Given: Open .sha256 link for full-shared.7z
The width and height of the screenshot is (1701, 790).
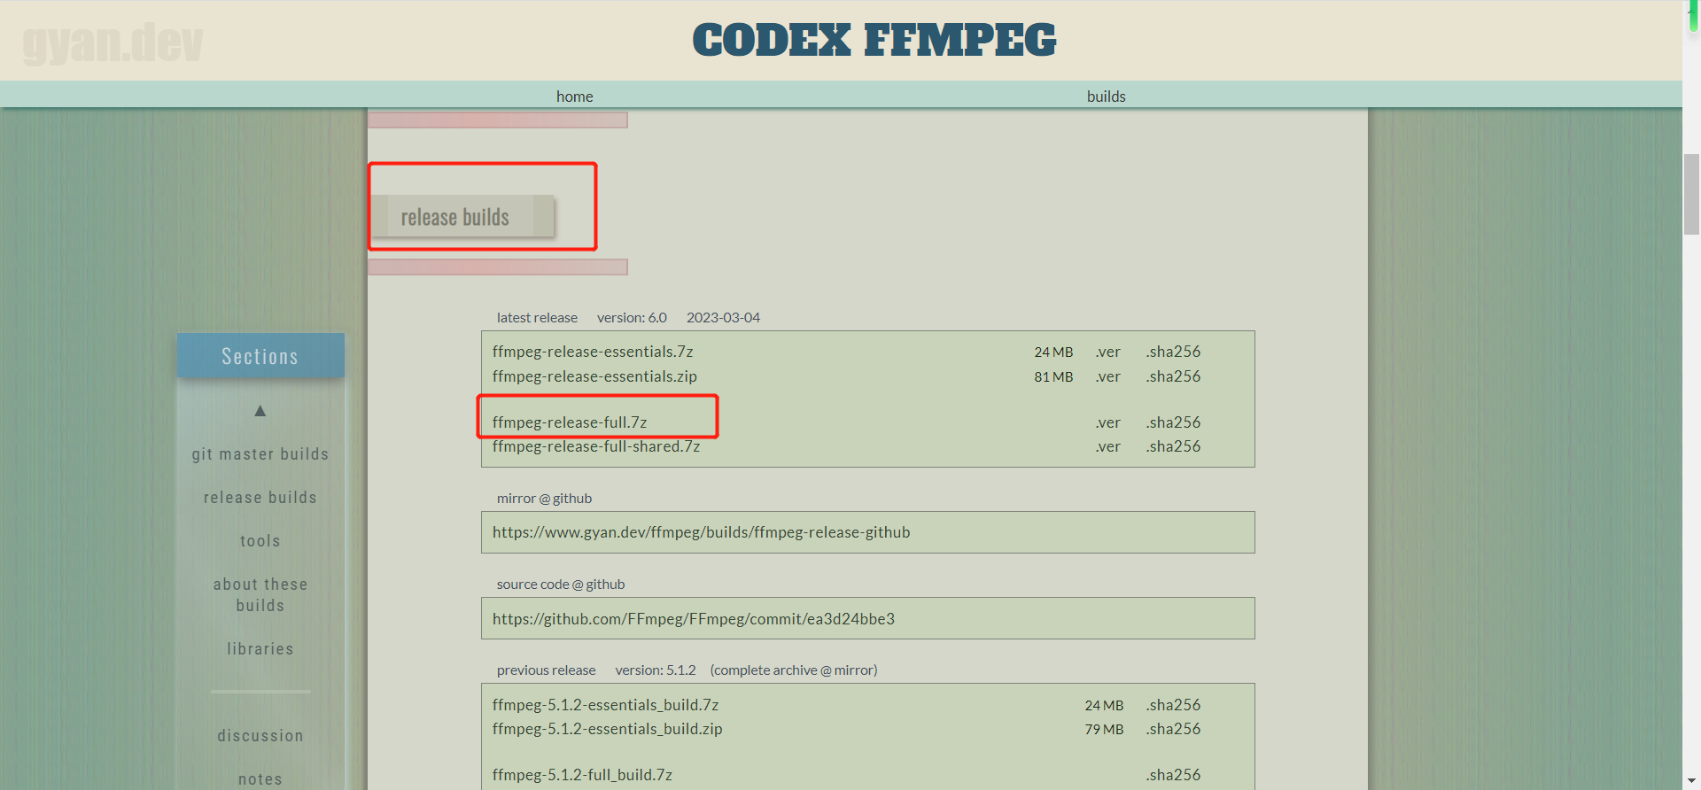Looking at the screenshot, I should 1174,446.
